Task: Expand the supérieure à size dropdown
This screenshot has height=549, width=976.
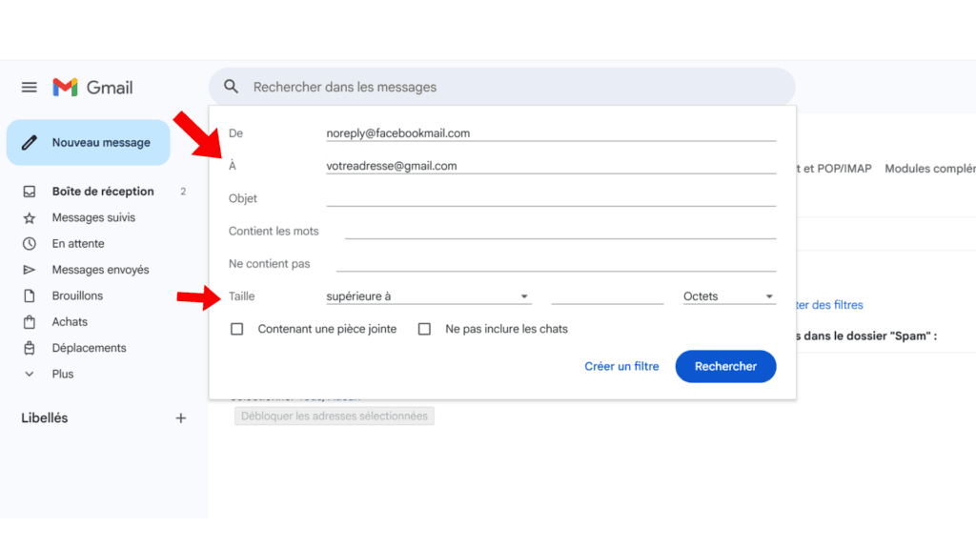Action: 427,296
